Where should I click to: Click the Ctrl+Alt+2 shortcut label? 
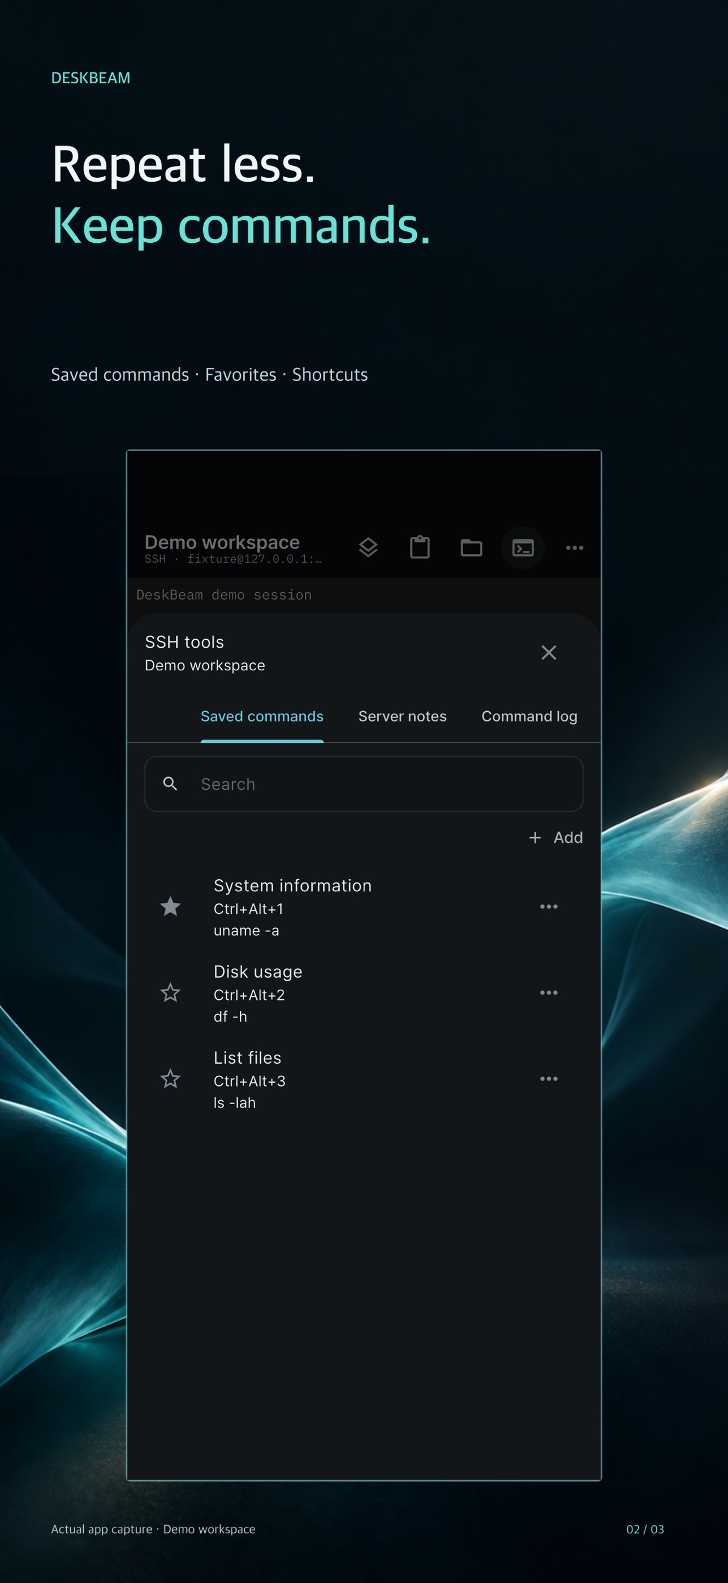point(249,995)
